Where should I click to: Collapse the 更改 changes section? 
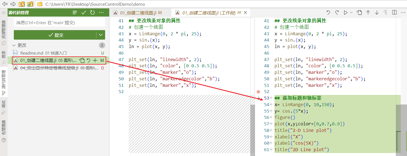click(x=14, y=45)
